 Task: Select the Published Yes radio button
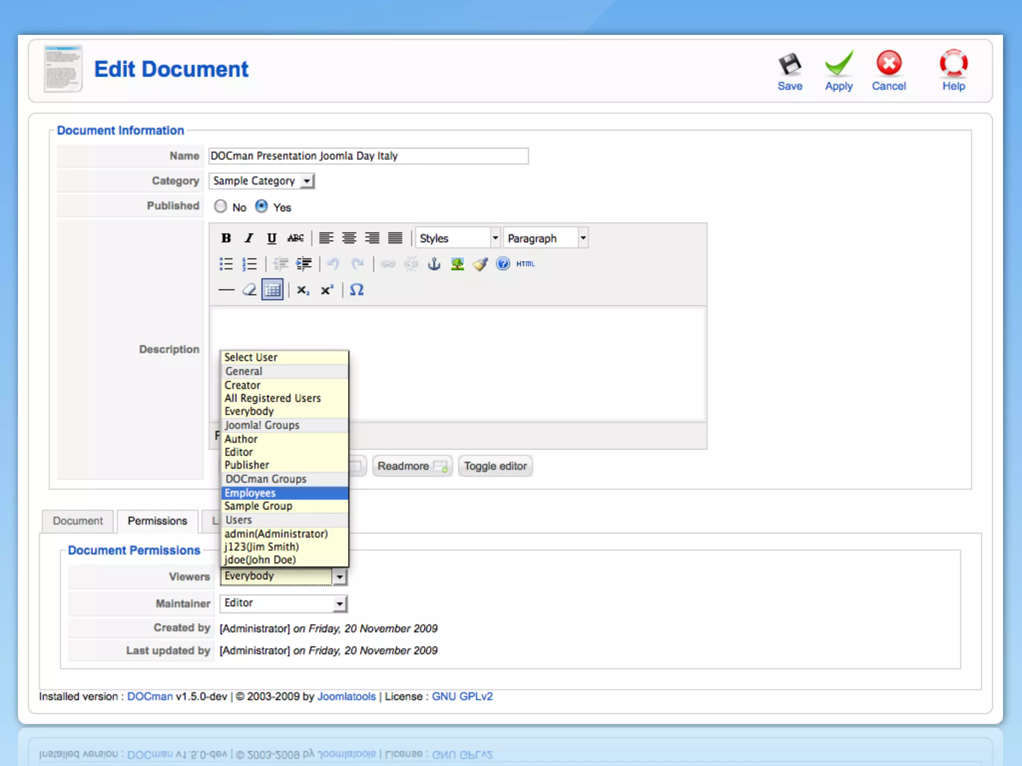coord(261,206)
